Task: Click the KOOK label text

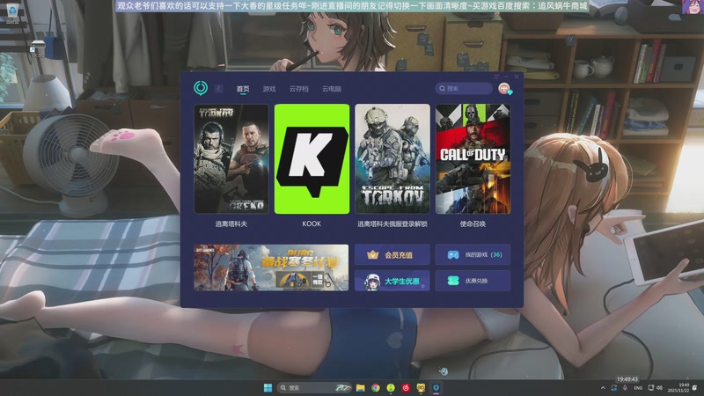Action: tap(312, 224)
